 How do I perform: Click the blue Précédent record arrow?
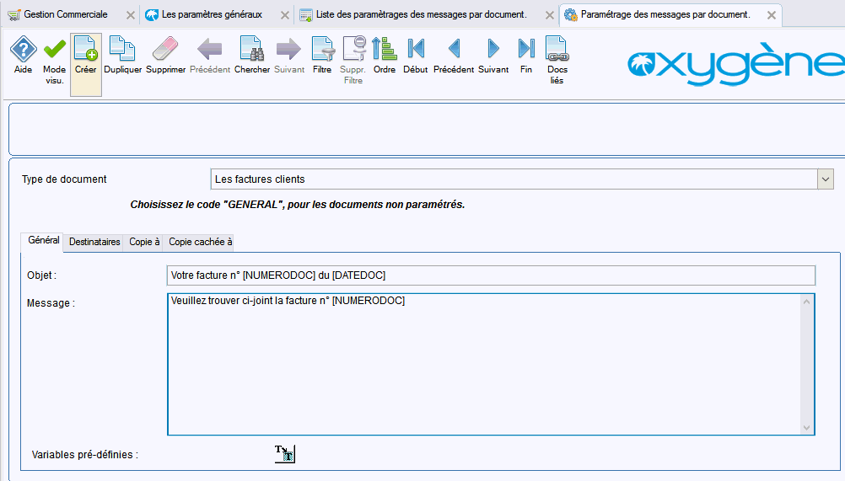[454, 49]
